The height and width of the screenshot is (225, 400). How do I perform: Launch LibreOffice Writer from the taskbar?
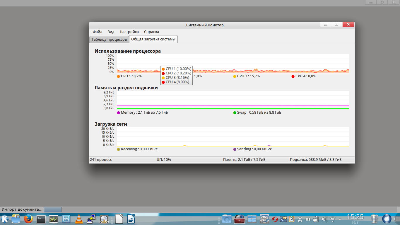(131, 219)
